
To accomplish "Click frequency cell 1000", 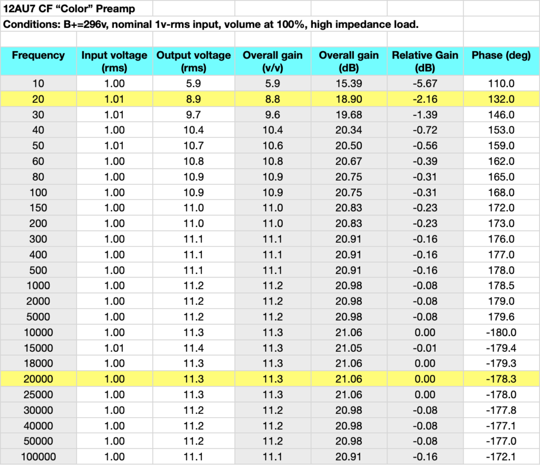I will point(38,285).
